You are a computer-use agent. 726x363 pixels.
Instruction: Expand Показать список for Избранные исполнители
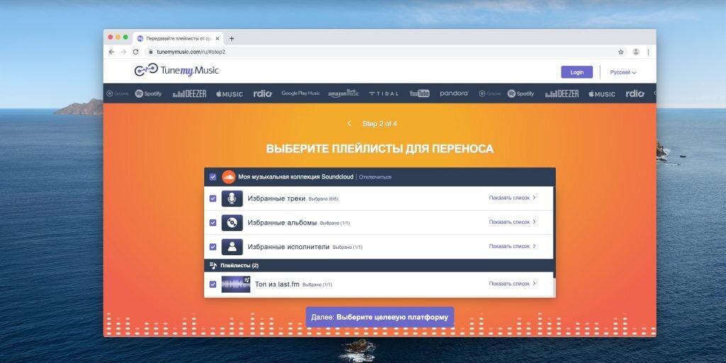click(512, 246)
